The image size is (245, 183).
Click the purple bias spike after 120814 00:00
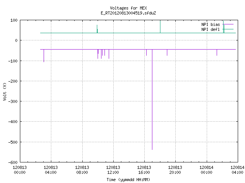click(217, 53)
